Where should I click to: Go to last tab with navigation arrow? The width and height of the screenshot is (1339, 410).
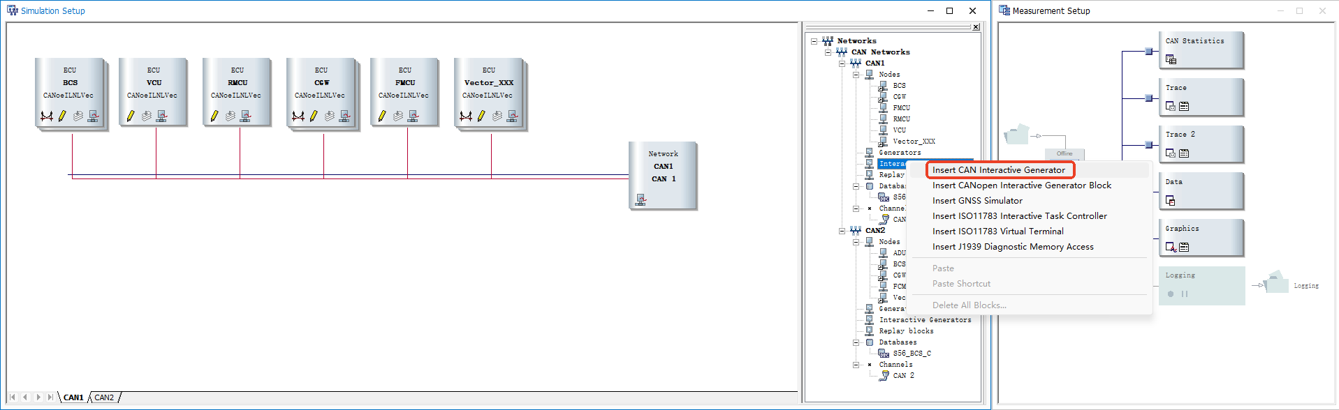click(50, 397)
